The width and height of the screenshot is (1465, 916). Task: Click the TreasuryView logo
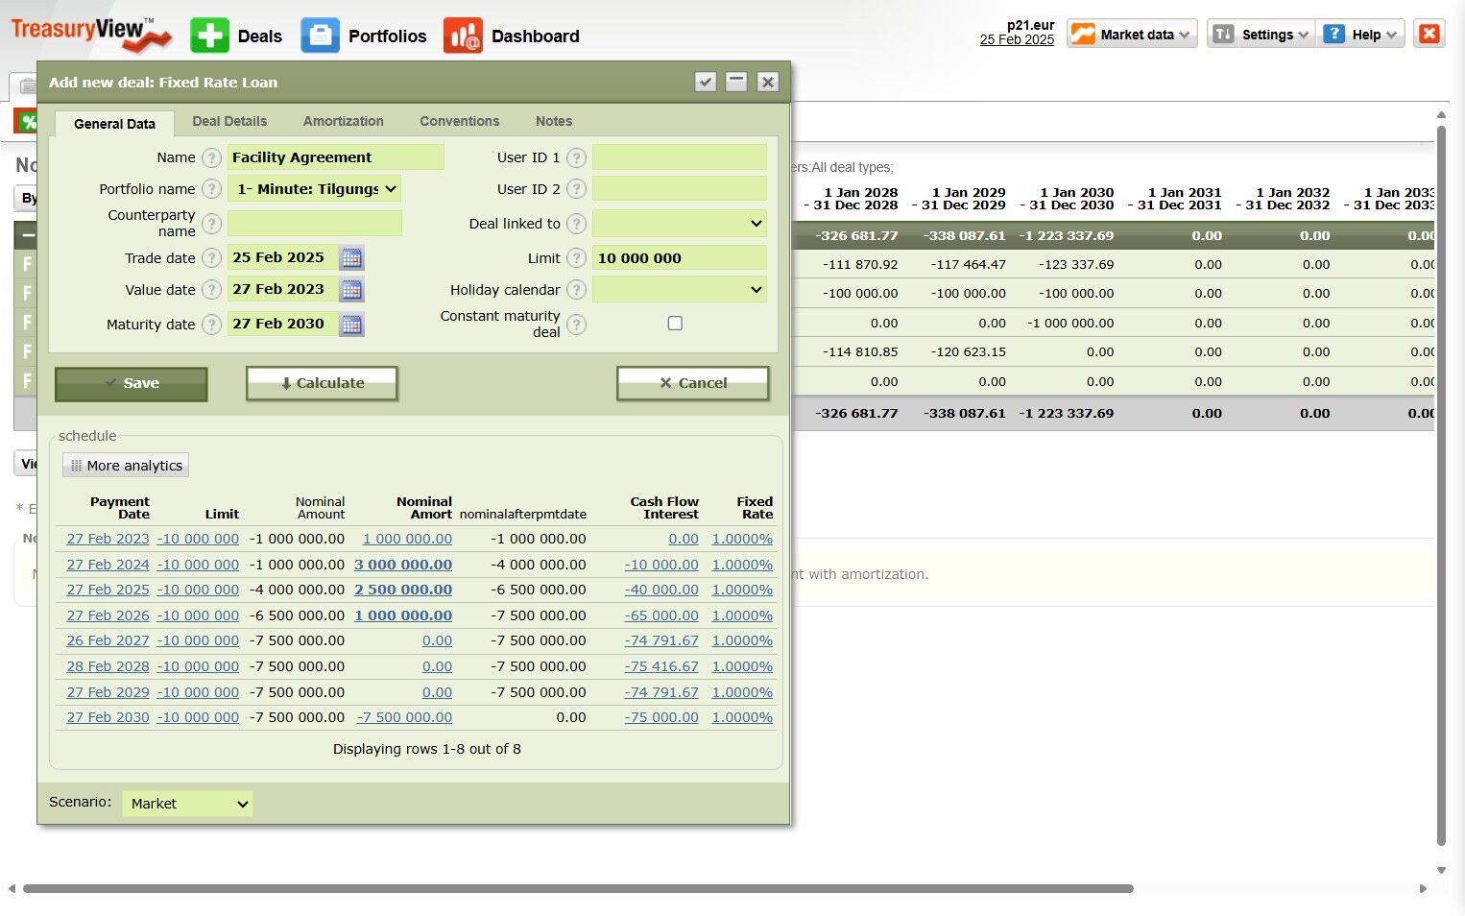point(91,34)
